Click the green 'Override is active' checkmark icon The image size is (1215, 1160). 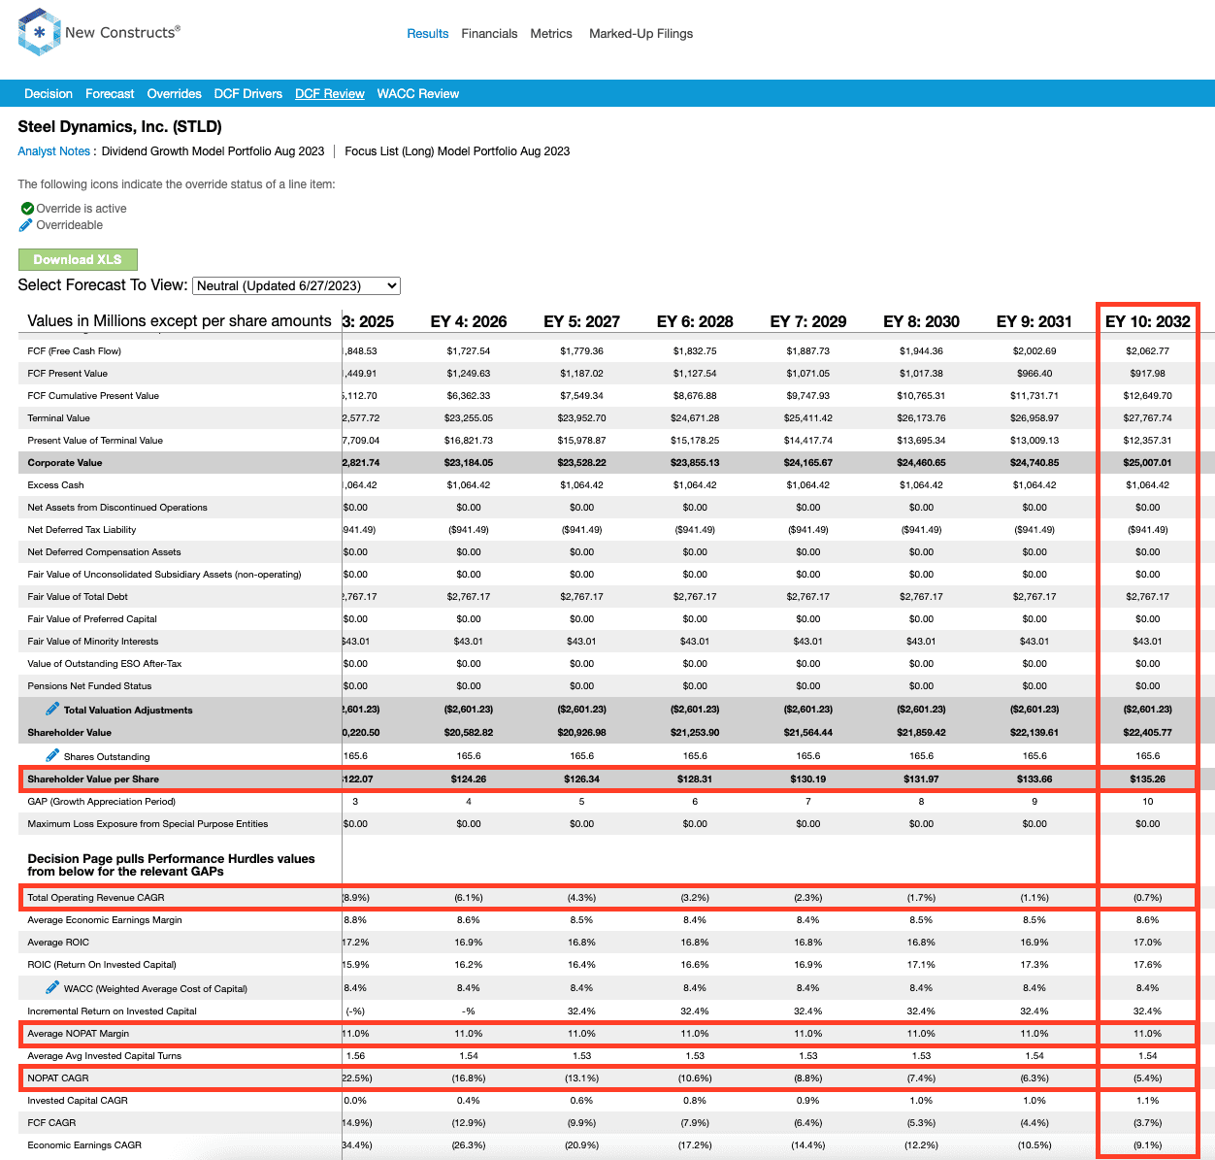[27, 208]
